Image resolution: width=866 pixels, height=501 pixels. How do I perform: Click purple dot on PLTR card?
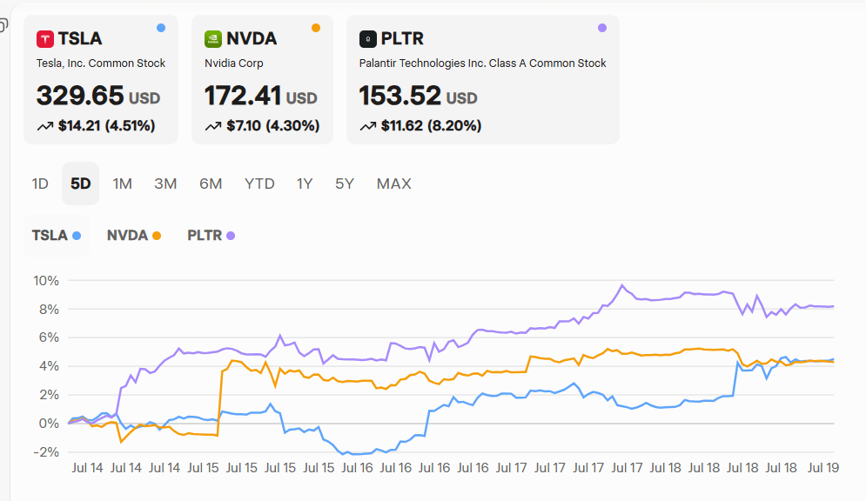point(602,28)
